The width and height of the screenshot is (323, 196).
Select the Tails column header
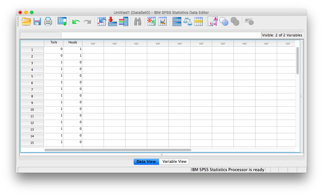click(54, 42)
